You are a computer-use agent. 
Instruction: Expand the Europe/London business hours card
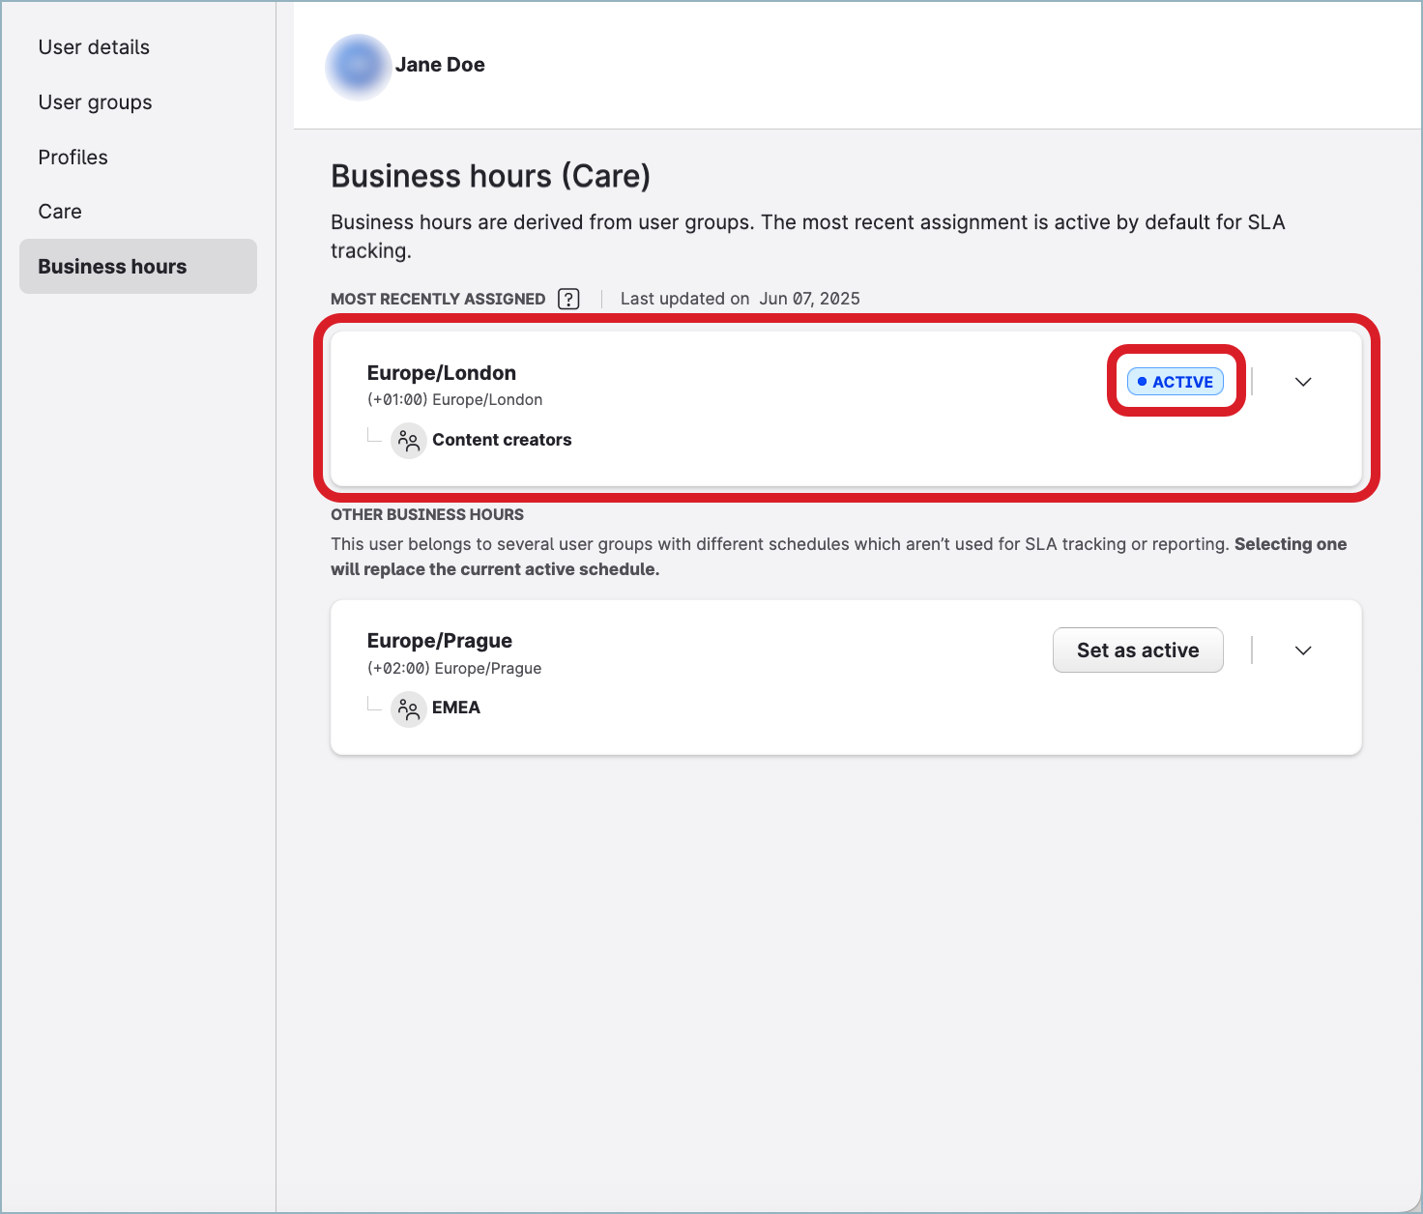tap(1302, 382)
